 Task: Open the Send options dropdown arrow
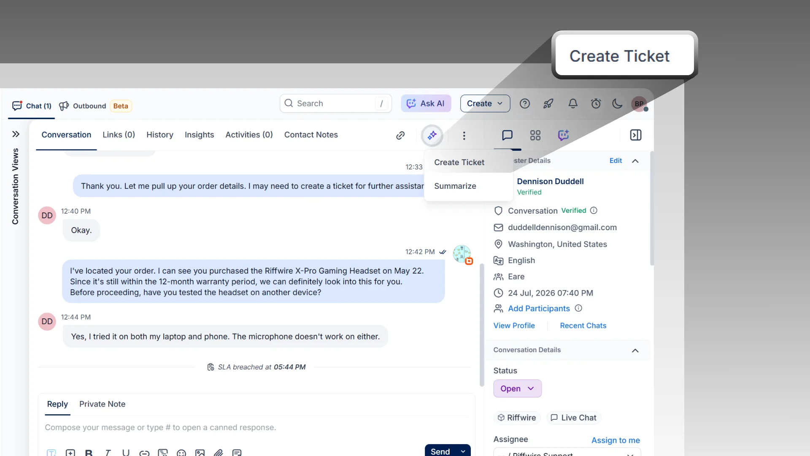[463, 451]
